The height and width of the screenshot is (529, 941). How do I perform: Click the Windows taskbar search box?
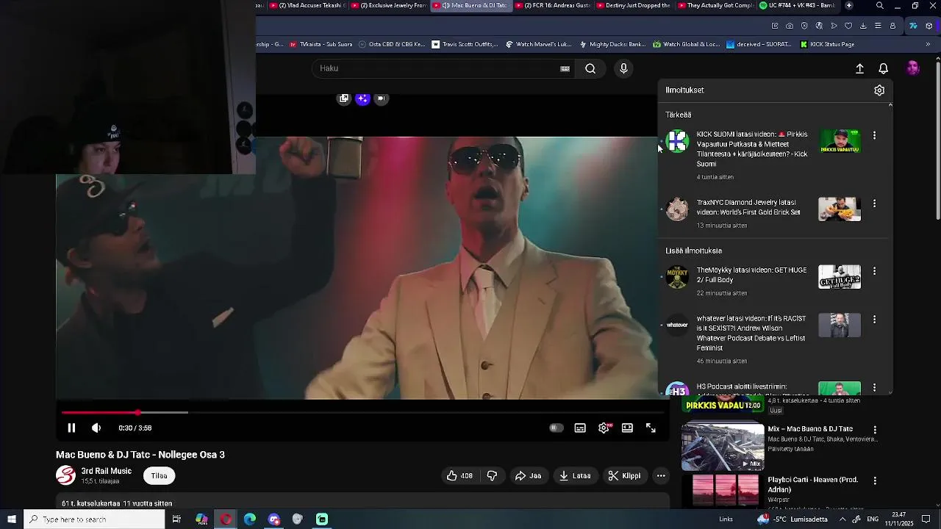(x=94, y=519)
